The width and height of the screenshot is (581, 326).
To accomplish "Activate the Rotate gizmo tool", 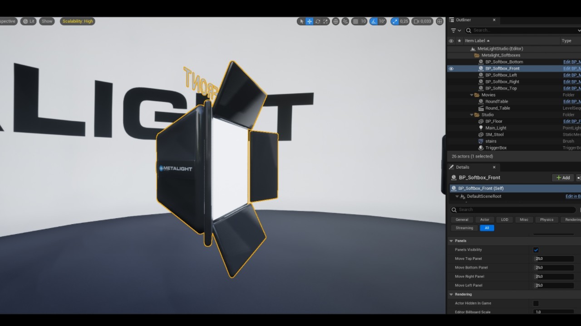I will [317, 21].
